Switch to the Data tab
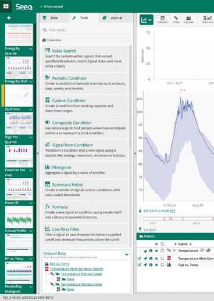Viewport: 214px width, 301px height. pos(54,17)
